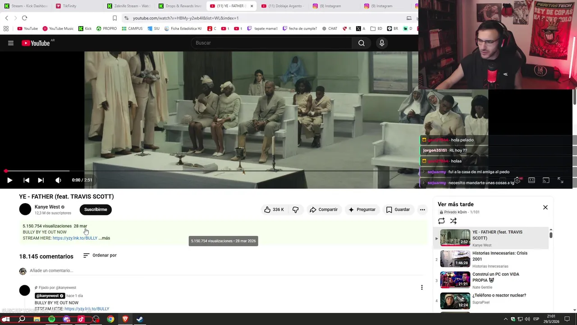This screenshot has height=325, width=577.
Task: Switch to Drops & Rewards tab
Action: click(180, 6)
